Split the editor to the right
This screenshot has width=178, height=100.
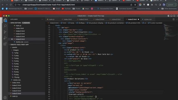[x=174, y=19]
